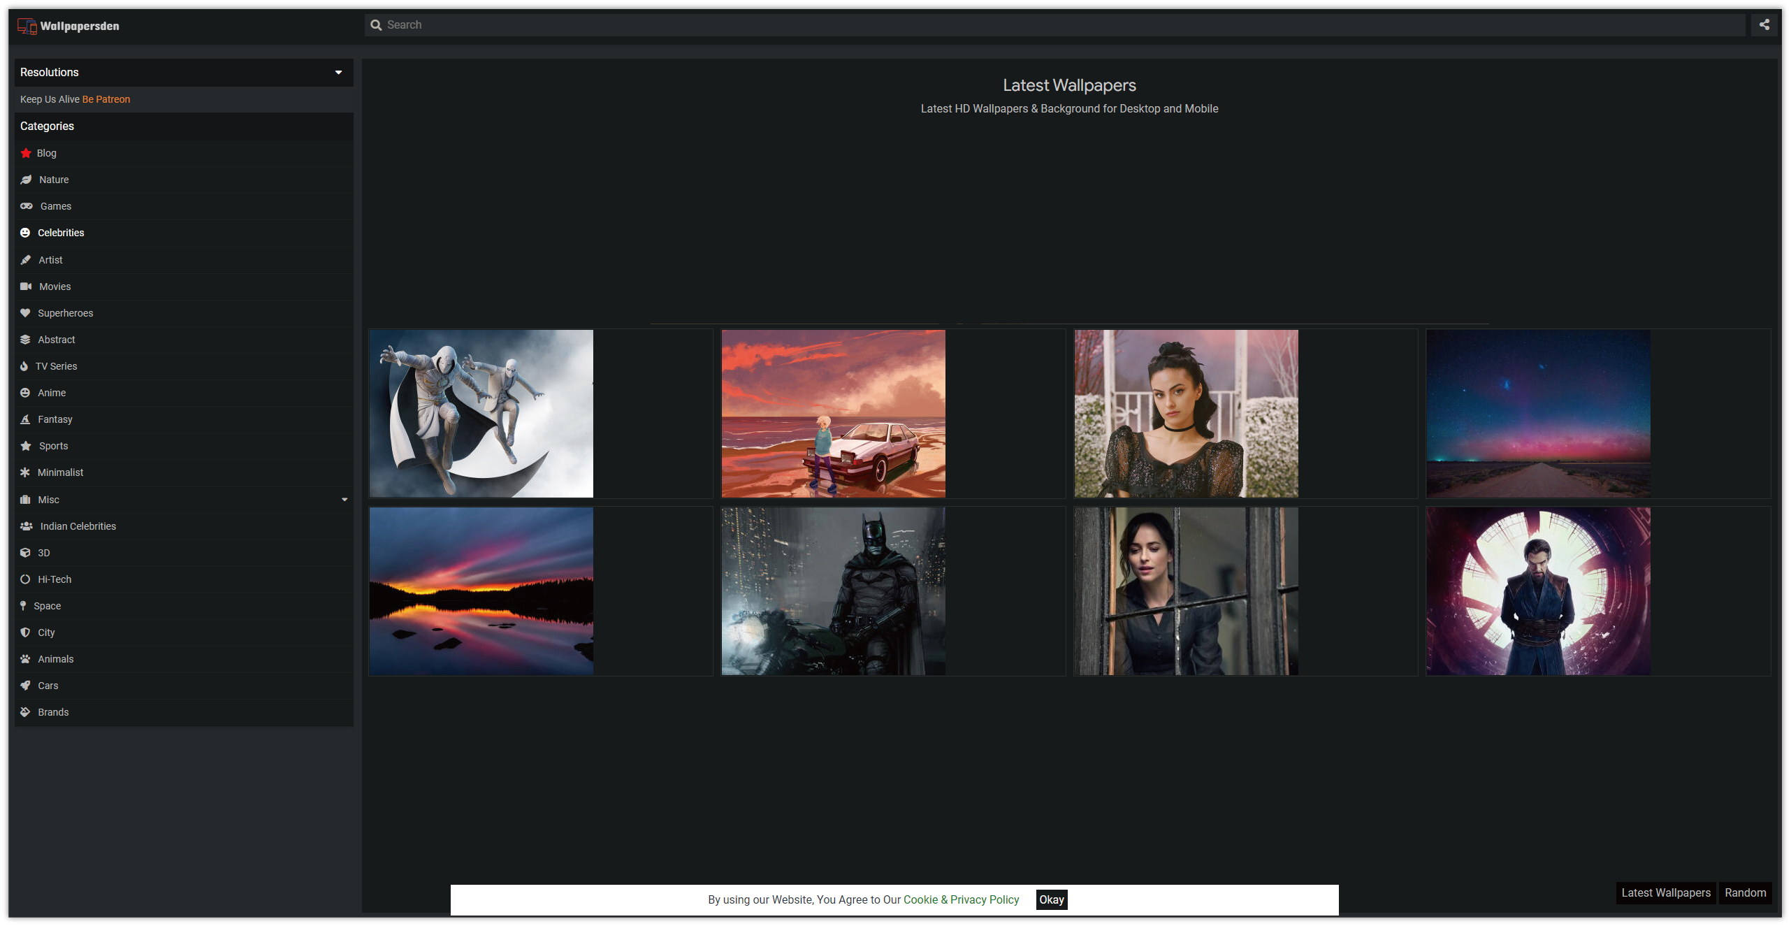Viewport: 1791px width, 926px height.
Task: Expand the Misc category arrow
Action: coord(344,500)
